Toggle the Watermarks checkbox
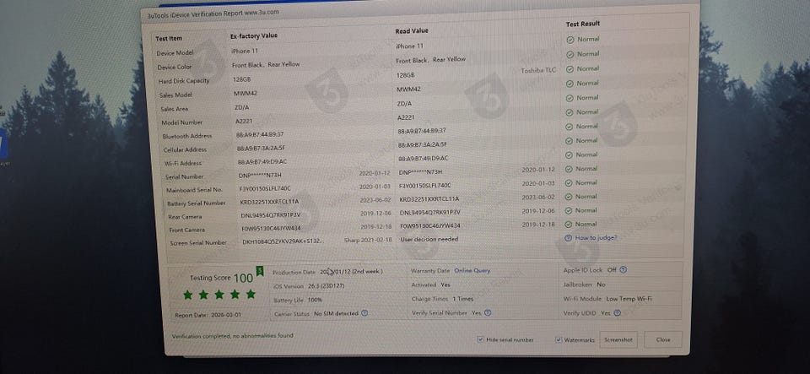 pyautogui.click(x=559, y=340)
